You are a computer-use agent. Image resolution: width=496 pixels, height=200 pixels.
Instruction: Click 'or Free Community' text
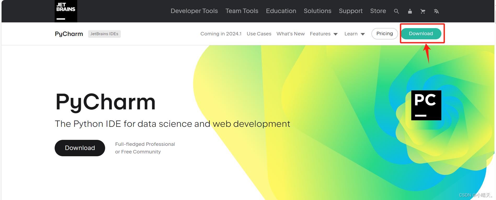(x=138, y=152)
